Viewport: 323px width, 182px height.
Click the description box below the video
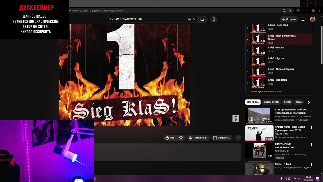[x=168, y=152]
